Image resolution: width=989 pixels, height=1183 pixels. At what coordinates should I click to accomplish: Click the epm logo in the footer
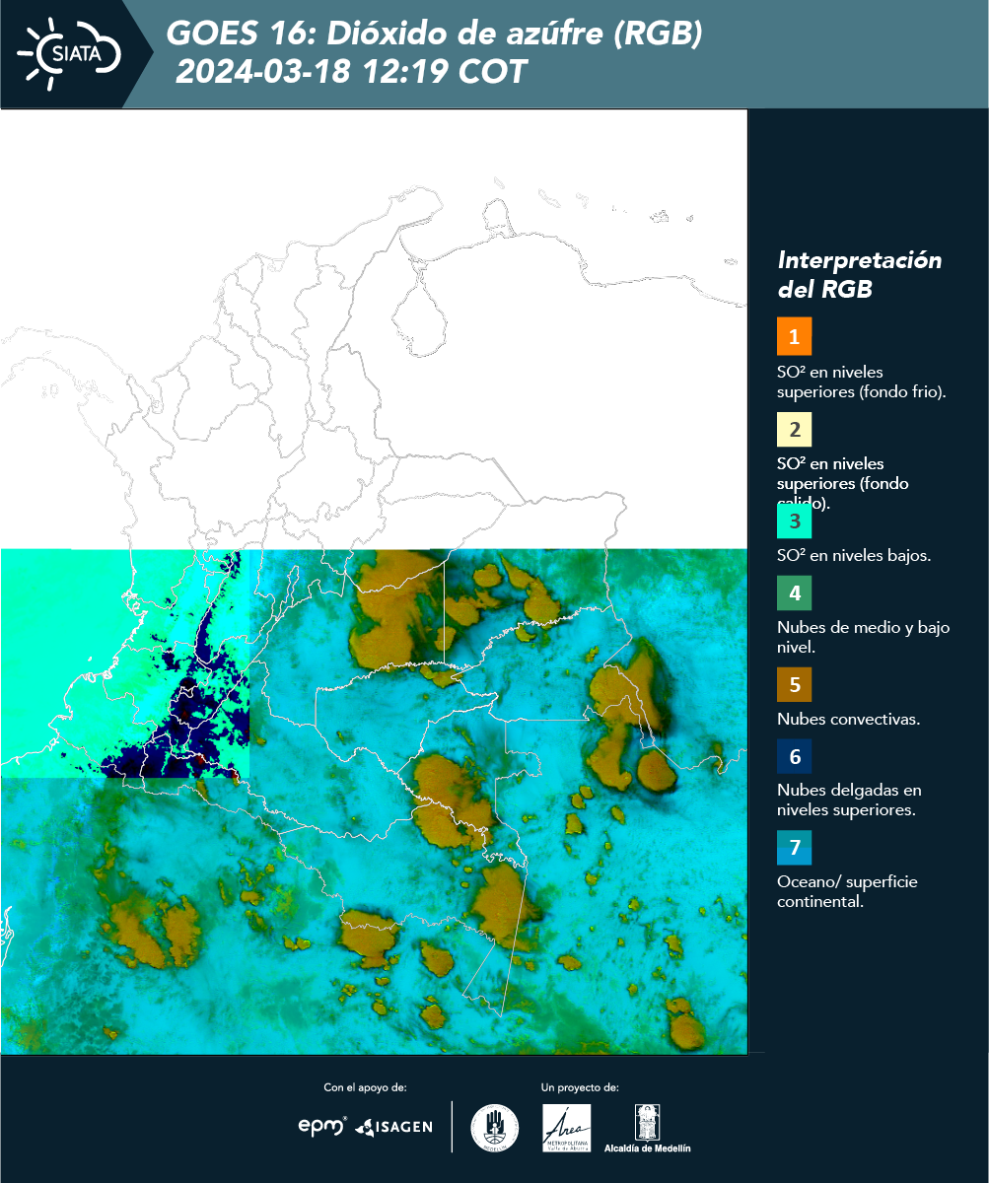pyautogui.click(x=322, y=1126)
